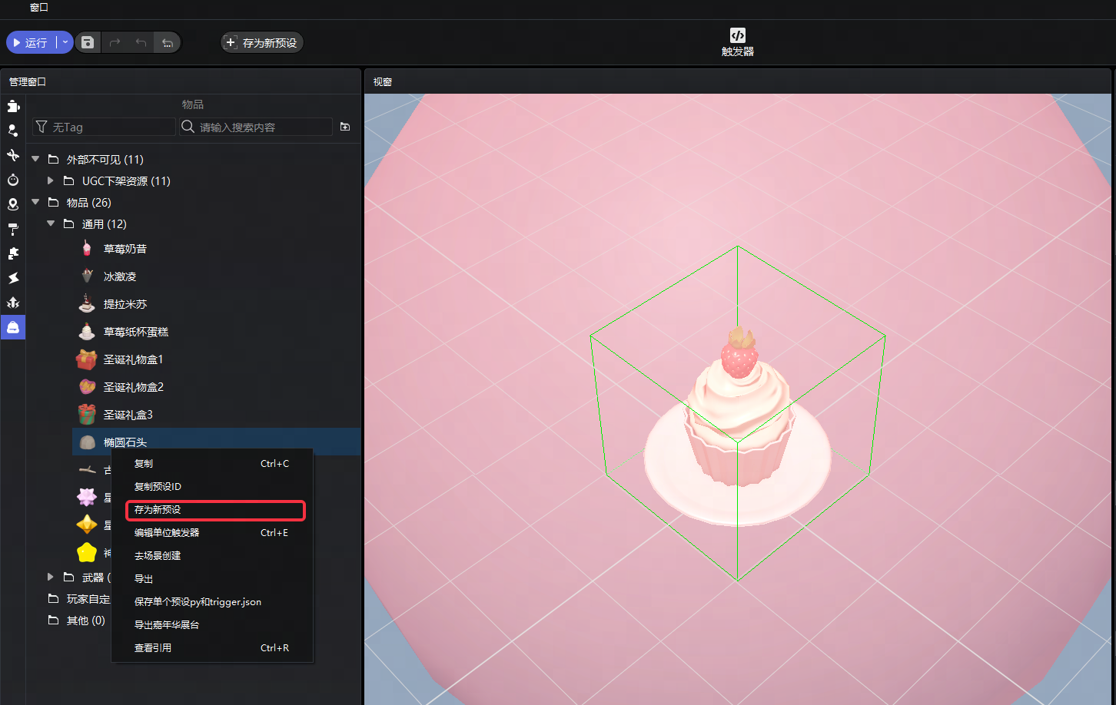Choose 保存单个预设py和trigger.json menu entry
The width and height of the screenshot is (1116, 705).
click(212, 601)
